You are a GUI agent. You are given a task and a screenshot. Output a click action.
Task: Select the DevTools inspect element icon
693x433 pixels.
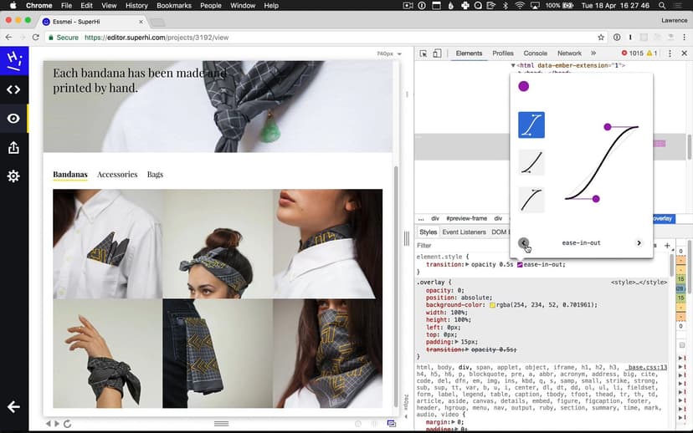(x=424, y=53)
